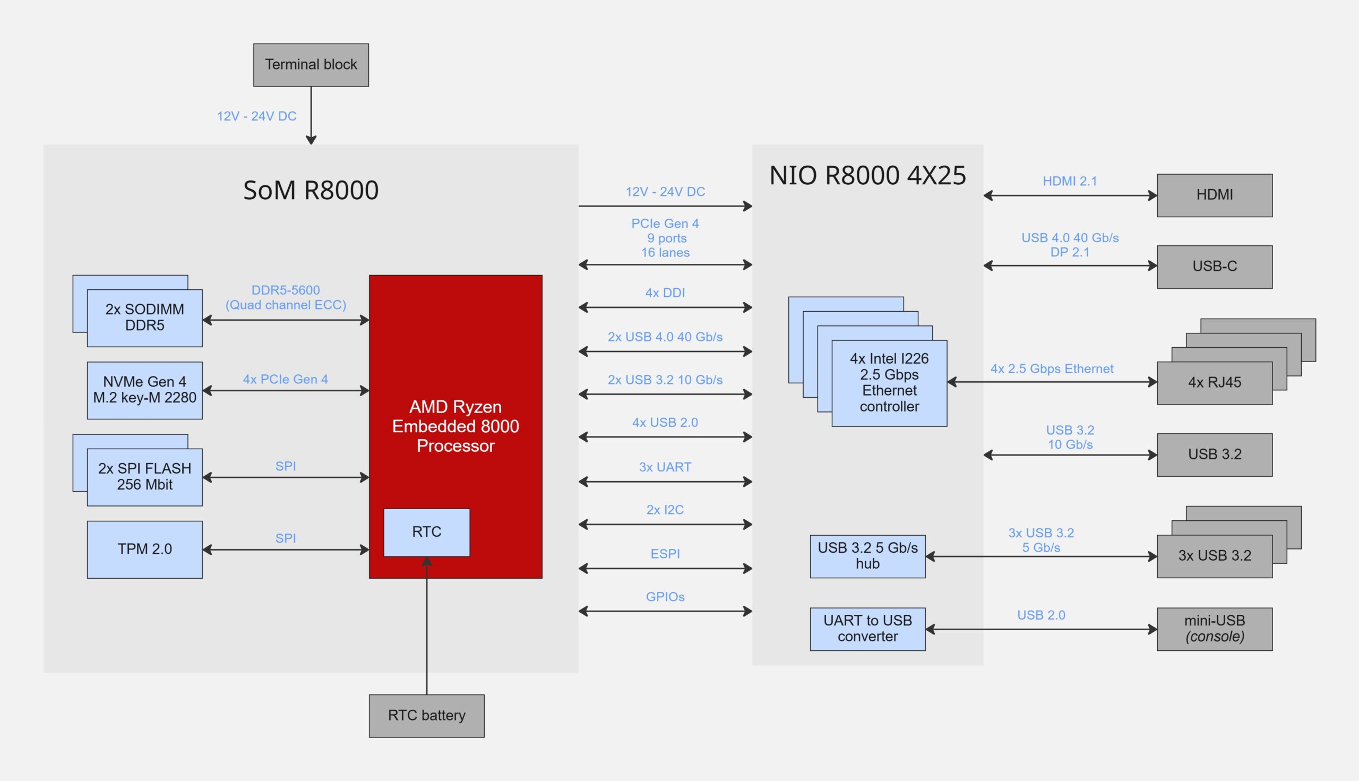Viewport: 1359px width, 781px height.
Task: Click the DDR5-5600 (Quad channel ECC) label
Action: pos(286,298)
